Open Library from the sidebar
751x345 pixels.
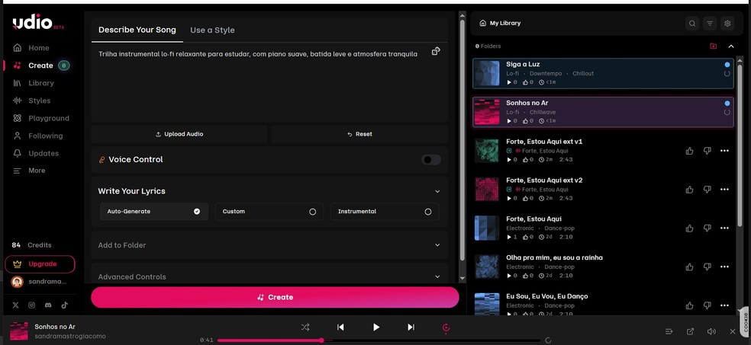click(34, 83)
